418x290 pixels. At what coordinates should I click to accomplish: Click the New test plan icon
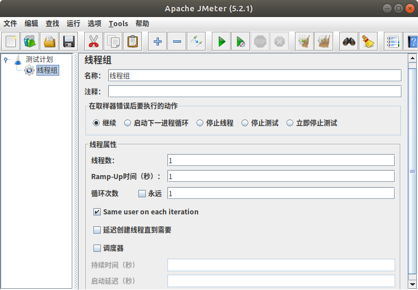click(x=11, y=42)
